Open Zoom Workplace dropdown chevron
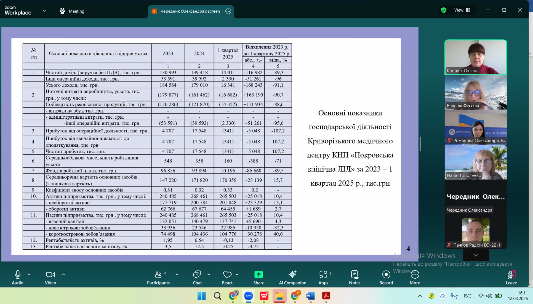The width and height of the screenshot is (533, 304). point(44,11)
